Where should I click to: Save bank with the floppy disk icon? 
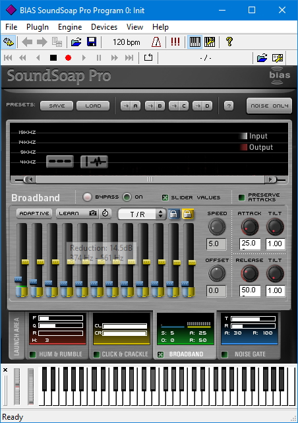tap(92, 42)
